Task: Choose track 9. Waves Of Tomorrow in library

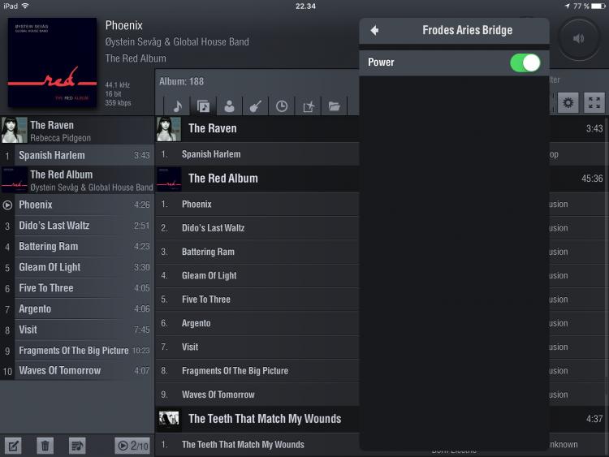Action: click(257, 394)
